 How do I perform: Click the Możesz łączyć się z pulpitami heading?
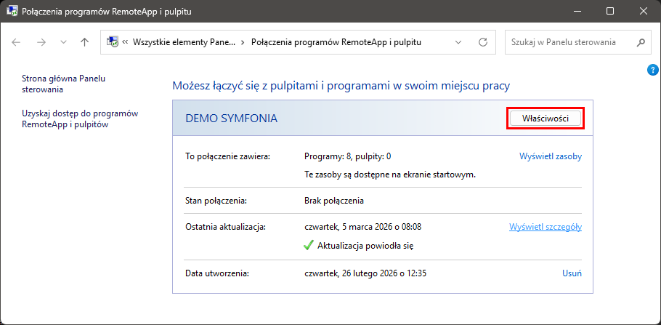(x=341, y=86)
